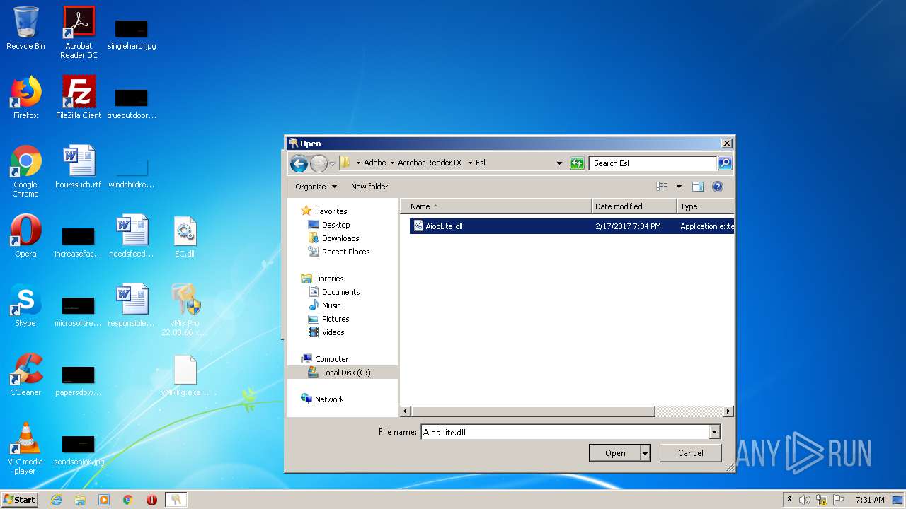906x509 pixels.
Task: Open the Organize dropdown menu
Action: [x=316, y=187]
